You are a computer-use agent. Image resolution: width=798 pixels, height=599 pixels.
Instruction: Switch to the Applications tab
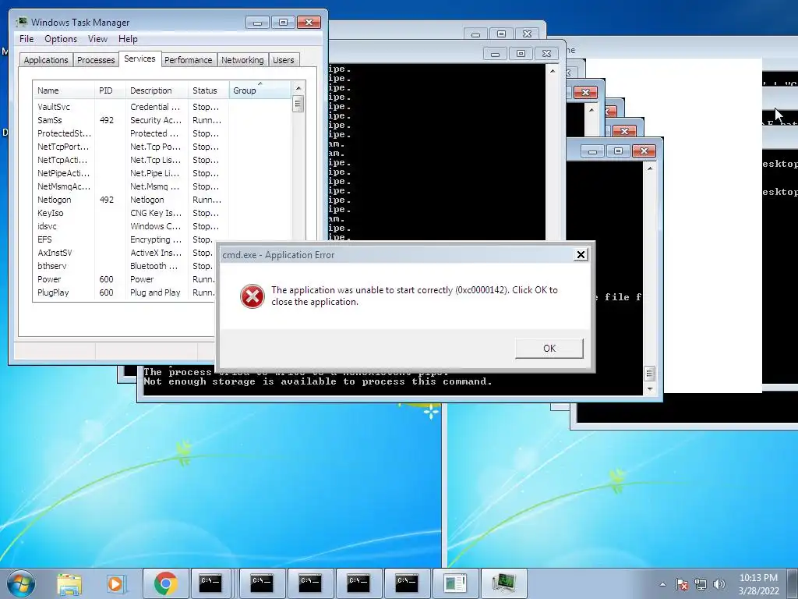click(x=46, y=59)
